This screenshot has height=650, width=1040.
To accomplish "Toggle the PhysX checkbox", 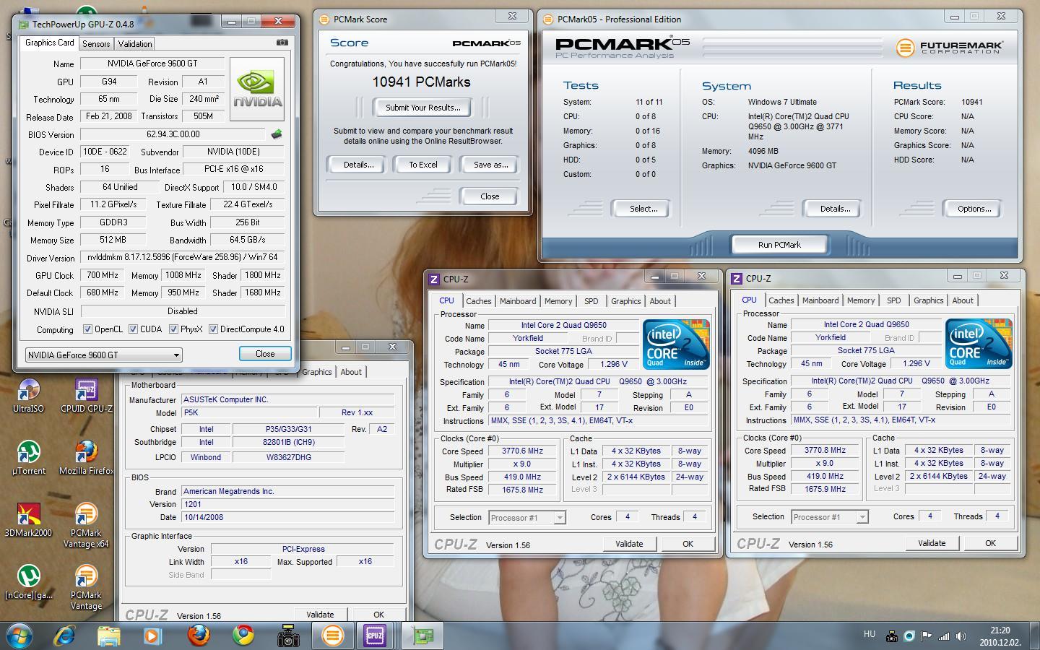I will click(174, 329).
